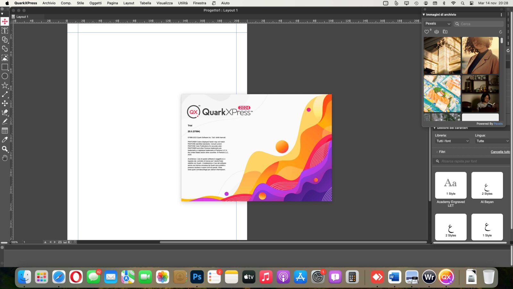Toggle the favorites heart filter
Image resolution: width=513 pixels, height=289 pixels.
427,32
